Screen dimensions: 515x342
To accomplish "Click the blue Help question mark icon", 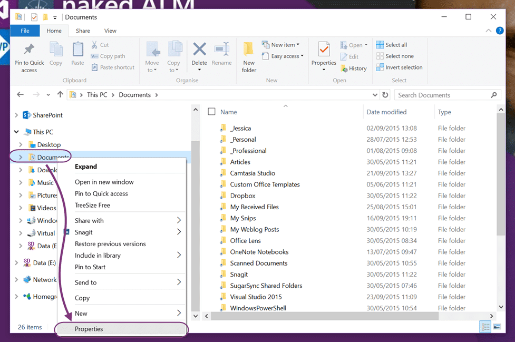I will [x=500, y=31].
